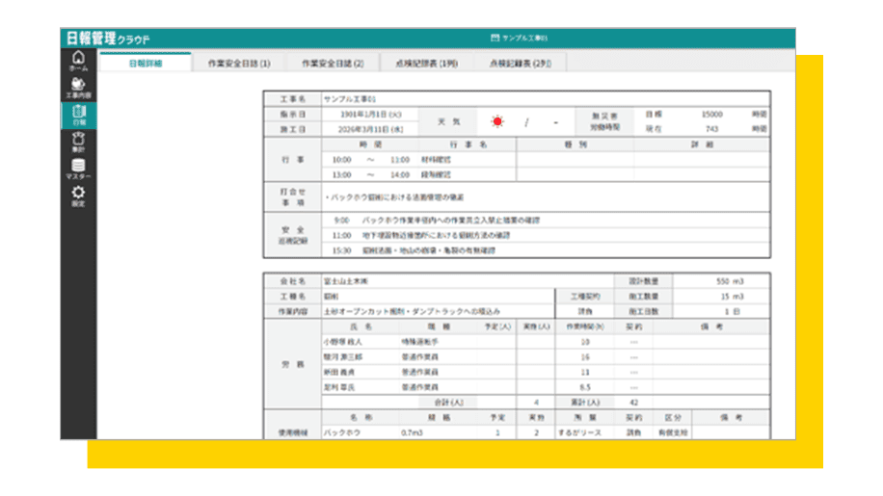This screenshot has height=496, width=883.
Task: Click the calendar icon beside サンプル工事01 header
Action: click(495, 39)
